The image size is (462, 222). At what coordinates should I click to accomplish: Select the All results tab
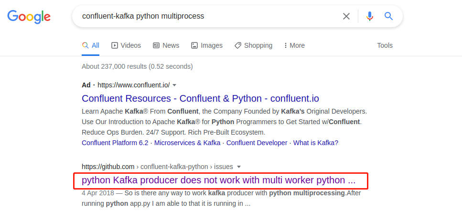click(91, 45)
